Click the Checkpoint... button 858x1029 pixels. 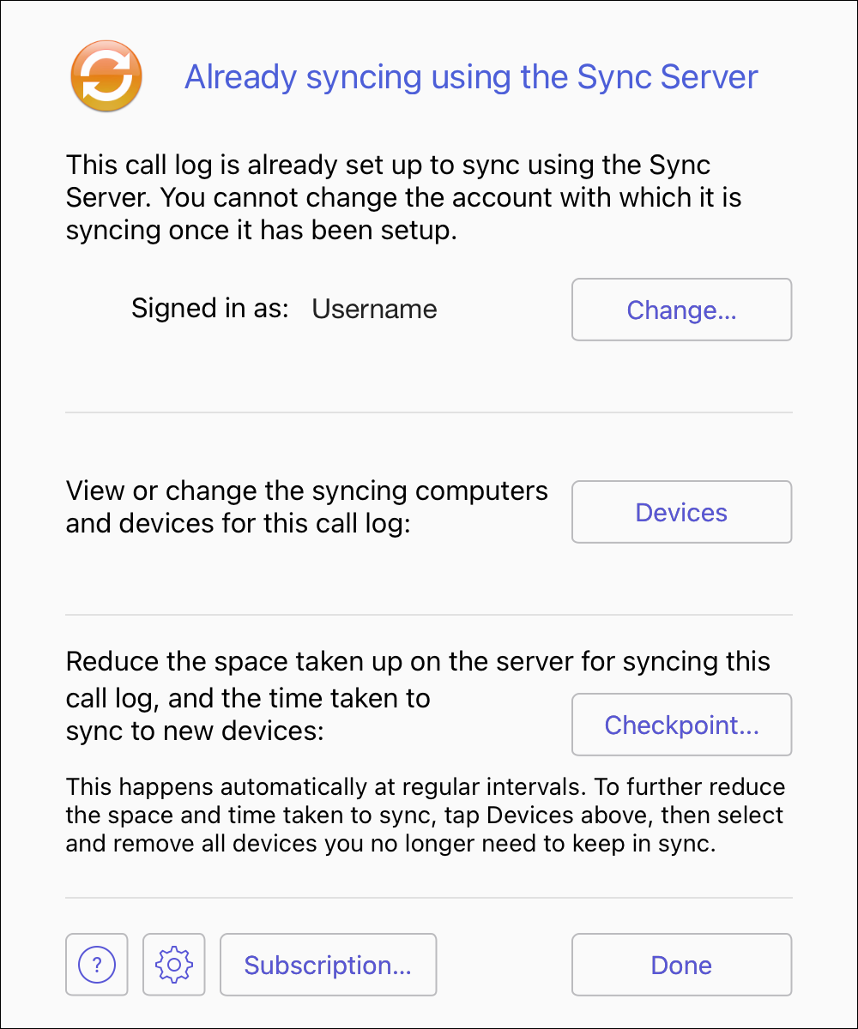click(681, 725)
